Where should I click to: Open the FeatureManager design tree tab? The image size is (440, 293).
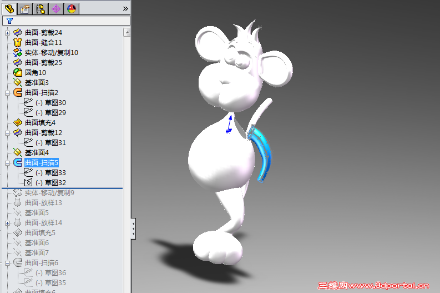click(9, 9)
